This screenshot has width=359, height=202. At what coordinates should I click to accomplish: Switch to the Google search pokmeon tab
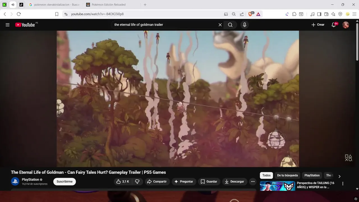coord(54,4)
